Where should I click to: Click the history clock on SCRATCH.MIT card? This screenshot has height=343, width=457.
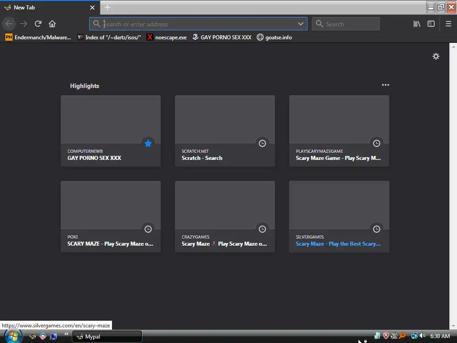coord(262,143)
